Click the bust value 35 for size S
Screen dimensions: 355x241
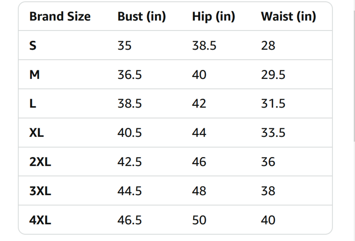pos(124,46)
